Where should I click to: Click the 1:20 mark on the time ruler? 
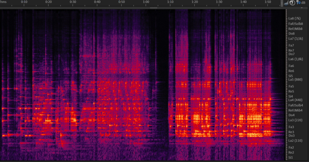(x=194, y=2)
